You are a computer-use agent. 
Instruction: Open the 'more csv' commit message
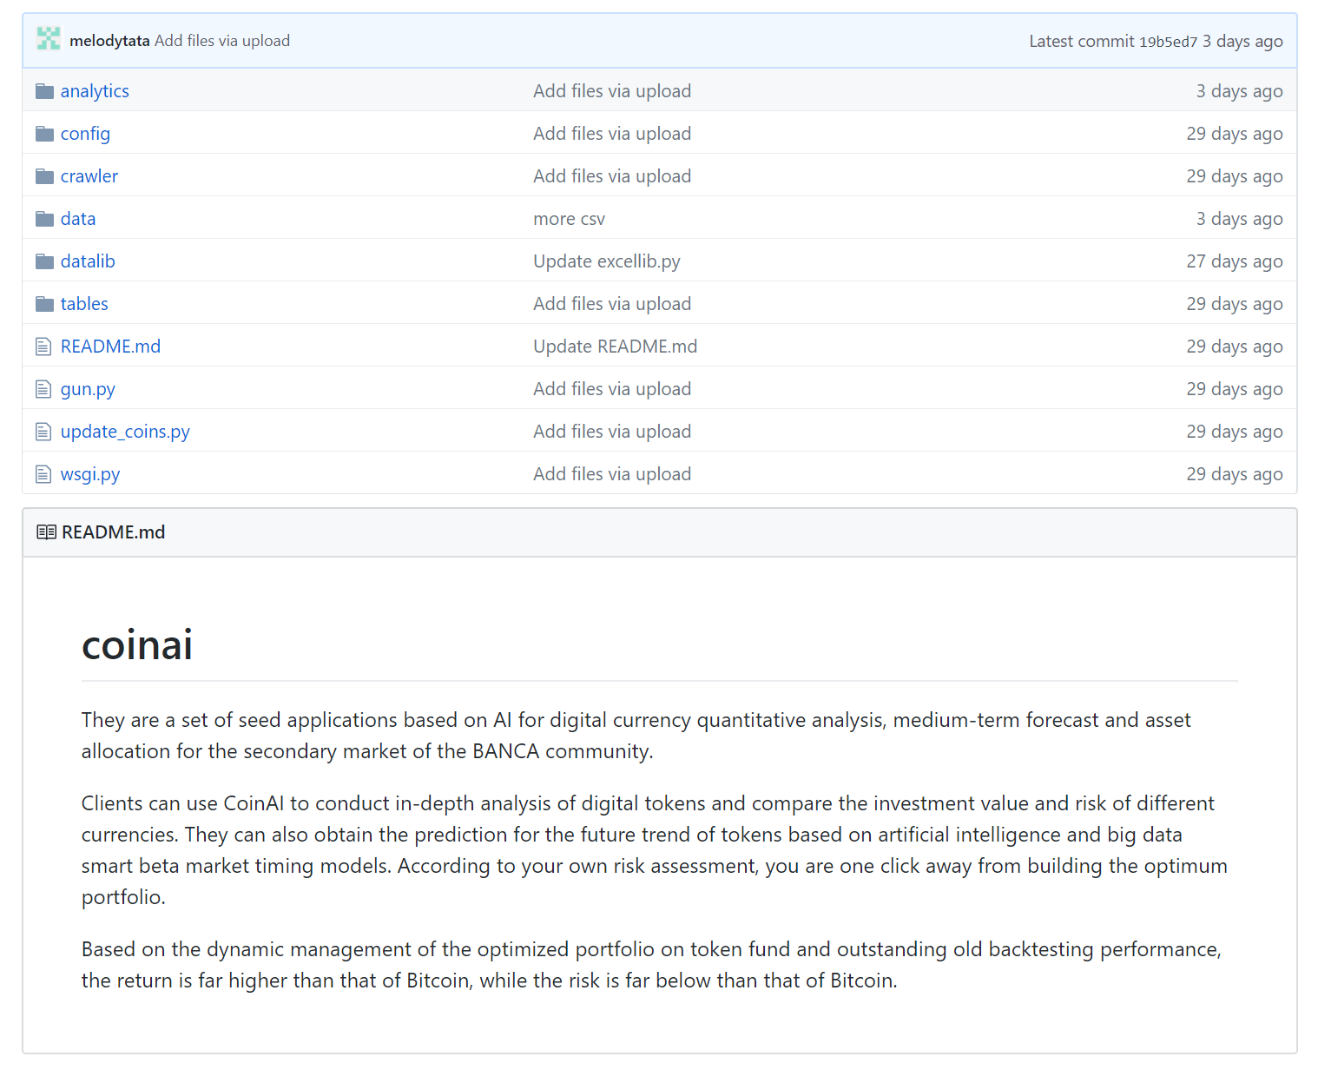569,219
